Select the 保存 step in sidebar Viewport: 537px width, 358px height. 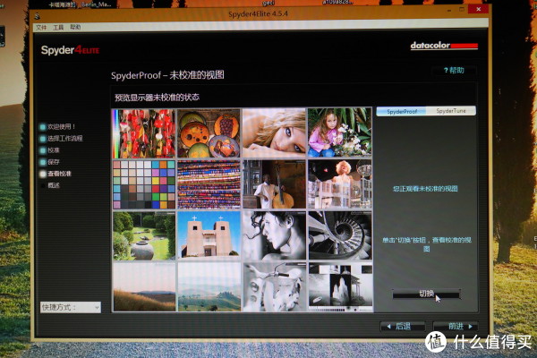[x=49, y=162]
